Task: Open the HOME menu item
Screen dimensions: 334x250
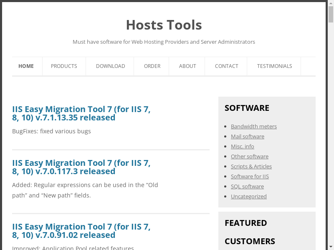Action: 26,66
